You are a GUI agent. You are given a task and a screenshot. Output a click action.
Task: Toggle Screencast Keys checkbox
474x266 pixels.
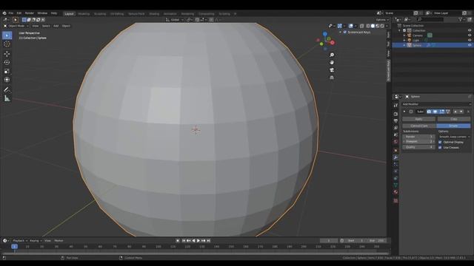click(345, 32)
